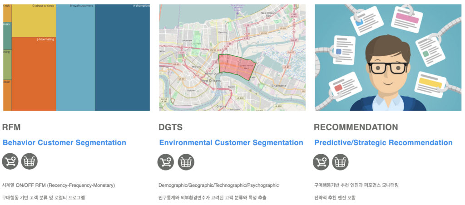Click the add-to-cart icon under DGTS
Viewport: 465px width, 205px height.
[x=166, y=162]
